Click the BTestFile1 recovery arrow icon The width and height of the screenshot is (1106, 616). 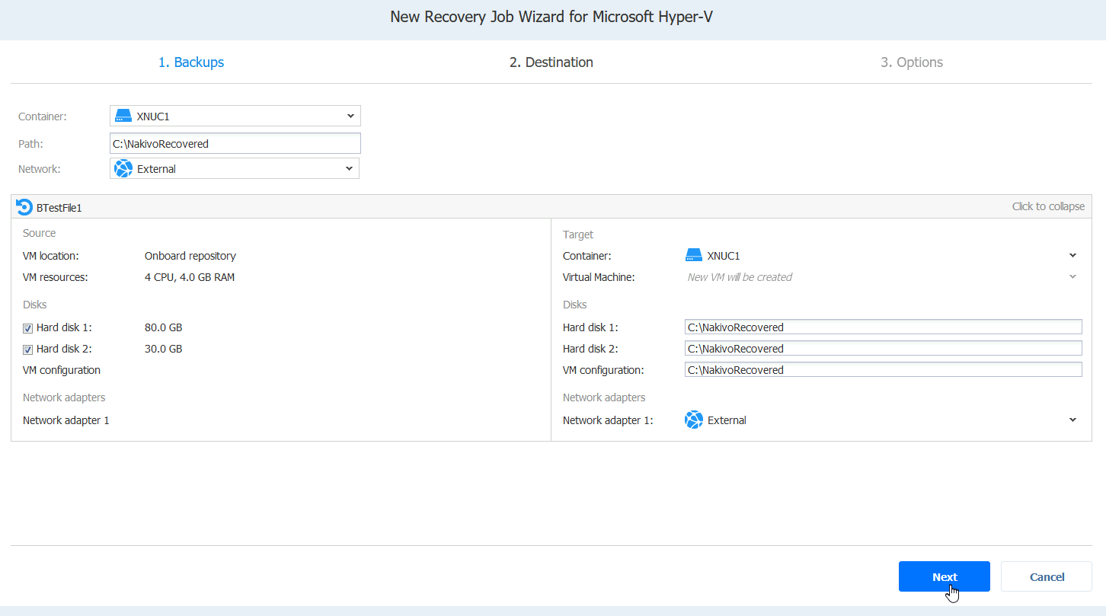pos(24,207)
